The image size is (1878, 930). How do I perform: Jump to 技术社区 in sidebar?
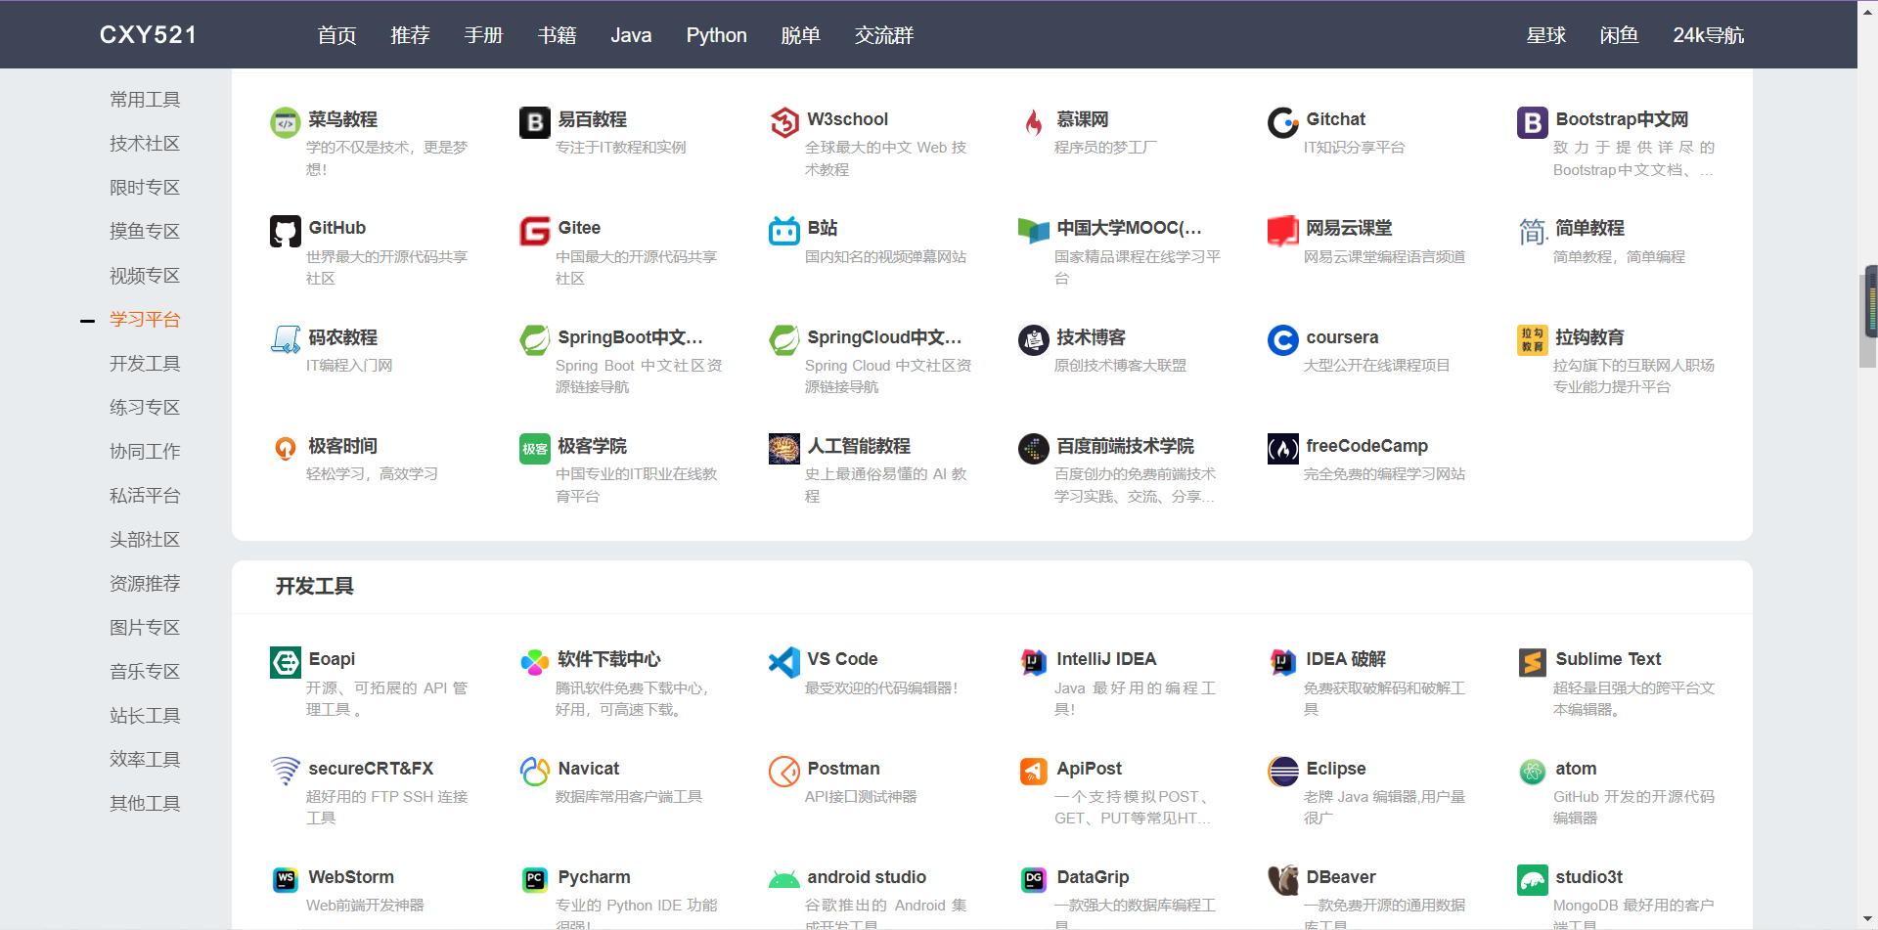click(x=145, y=144)
